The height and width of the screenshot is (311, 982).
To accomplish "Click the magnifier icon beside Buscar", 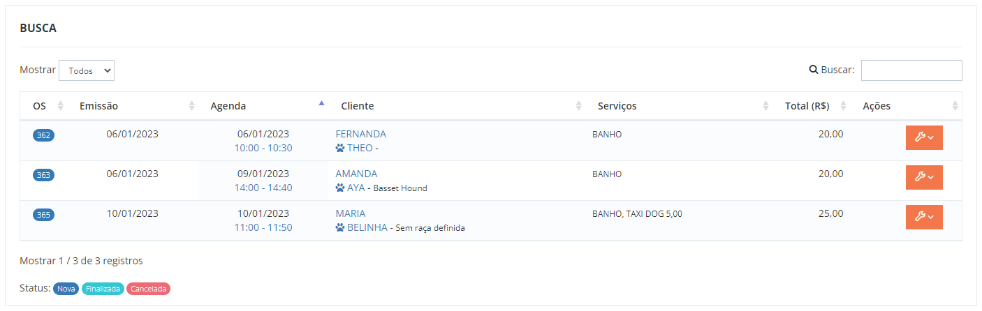I will 813,70.
